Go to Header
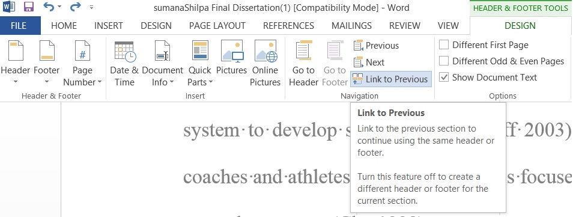 (304, 63)
